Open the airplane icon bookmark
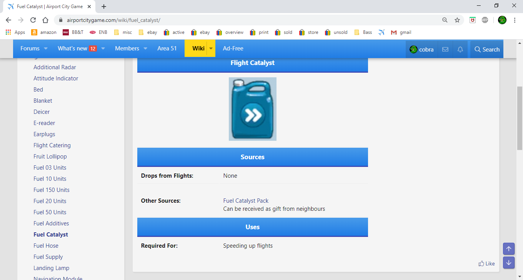The image size is (523, 280). (x=381, y=32)
